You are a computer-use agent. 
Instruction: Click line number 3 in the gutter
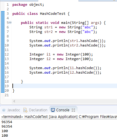coord(8,14)
